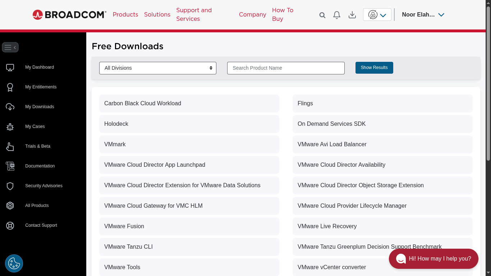Click the Search Product Name field
Viewport: 491px width, 276px height.
click(x=286, y=68)
